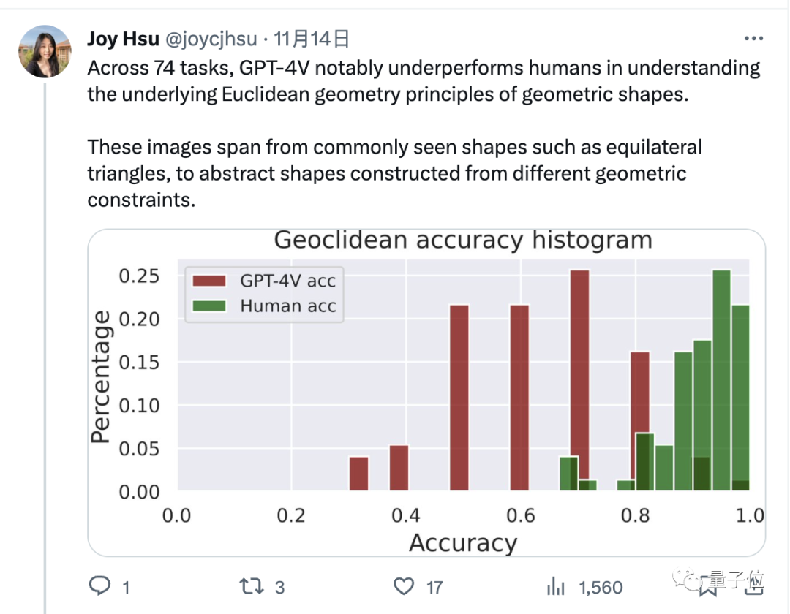Screen dimensions: 790x614
Task: Click the green Human acc legend swatch
Action: coord(211,306)
